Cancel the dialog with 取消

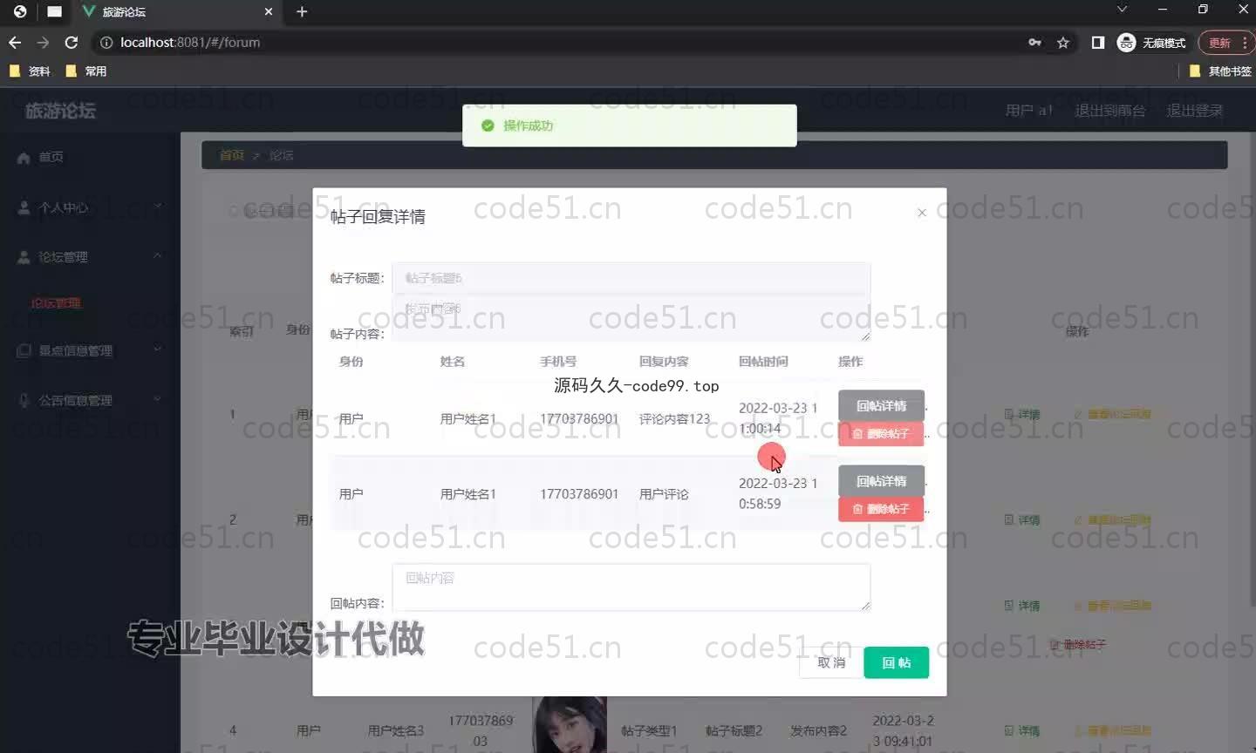[830, 663]
